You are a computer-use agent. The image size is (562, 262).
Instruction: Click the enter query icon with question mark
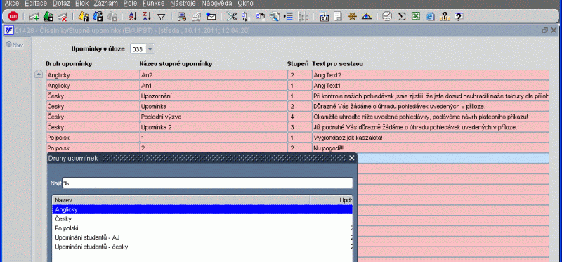pos(83,16)
